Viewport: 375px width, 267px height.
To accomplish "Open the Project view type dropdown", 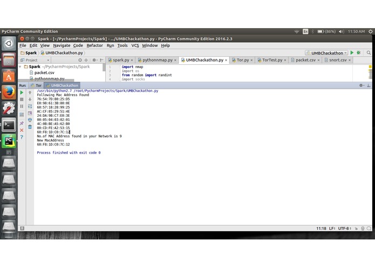I will click(35, 60).
